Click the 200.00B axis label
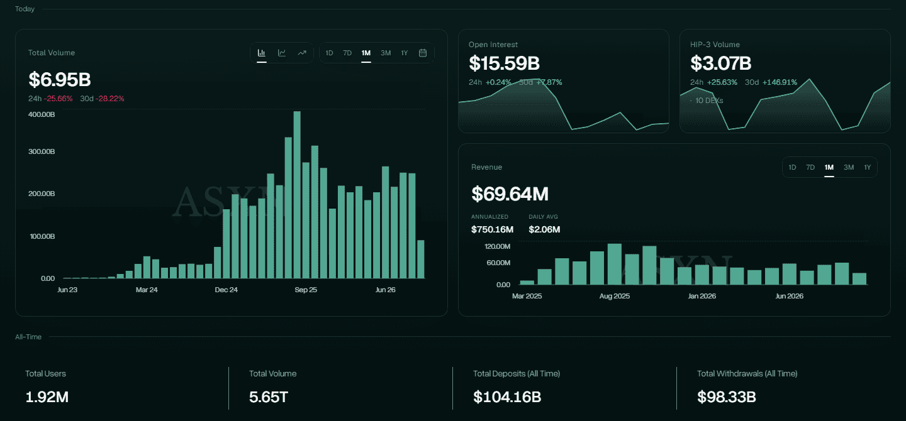 [42, 194]
